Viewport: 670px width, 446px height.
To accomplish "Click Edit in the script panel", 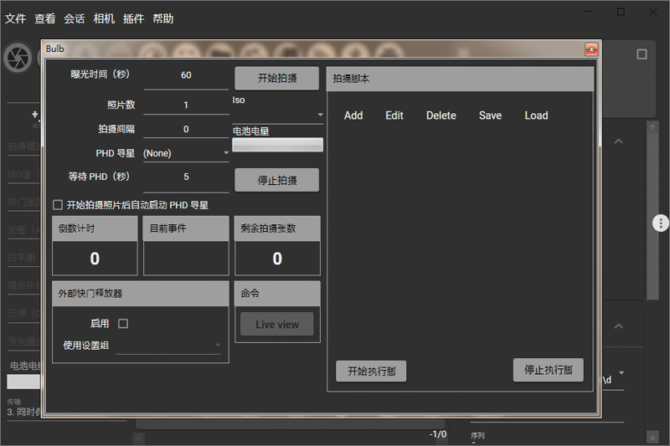I will [x=394, y=115].
